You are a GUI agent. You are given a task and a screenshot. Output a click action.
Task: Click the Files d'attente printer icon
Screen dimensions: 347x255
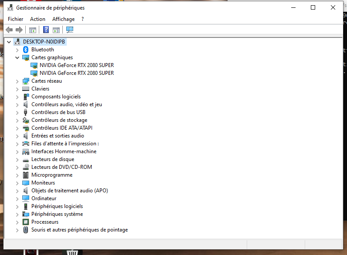click(26, 144)
